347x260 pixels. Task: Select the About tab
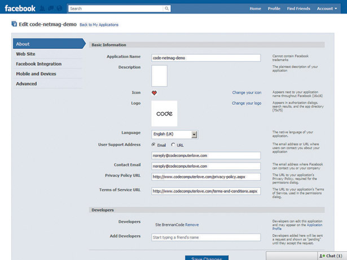point(49,44)
